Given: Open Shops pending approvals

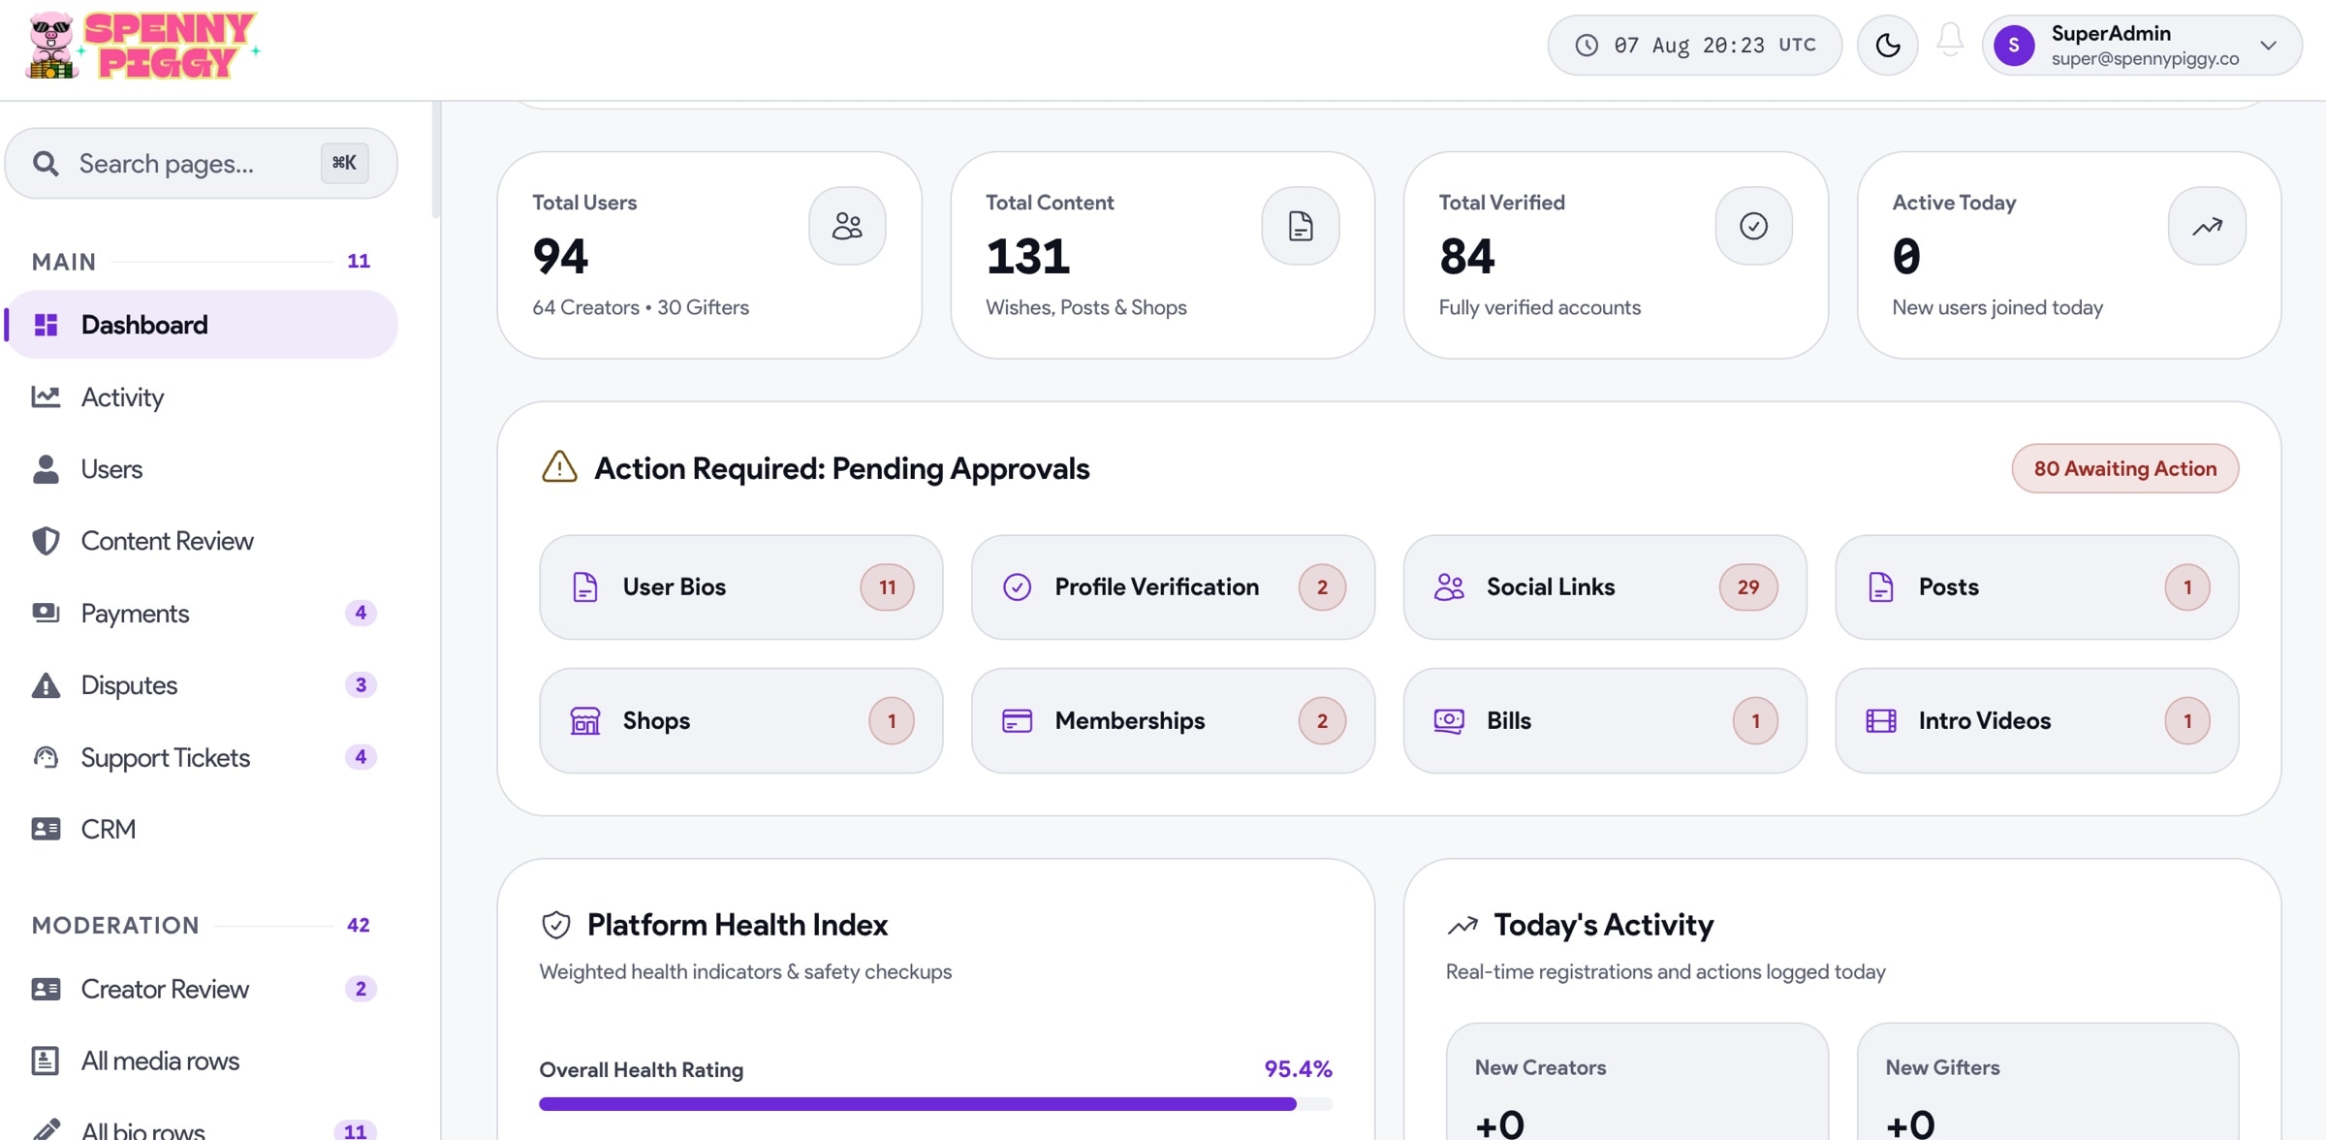Looking at the screenshot, I should [741, 720].
